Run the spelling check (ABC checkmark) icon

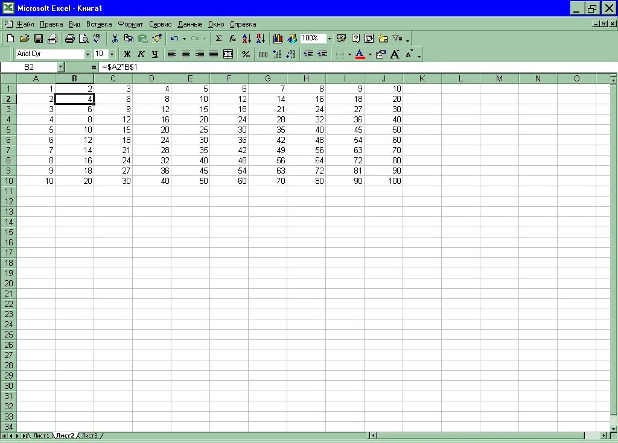97,39
